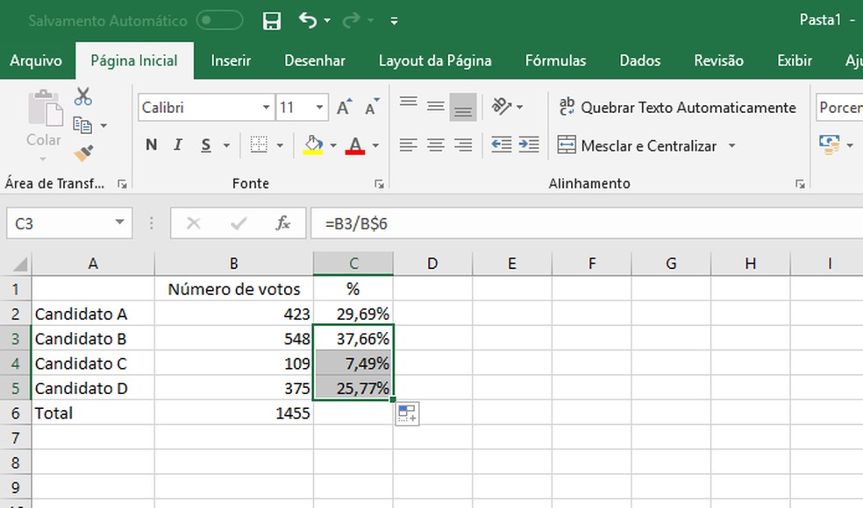Click the Insert Function fx icon
The width and height of the screenshot is (863, 508).
pos(282,223)
